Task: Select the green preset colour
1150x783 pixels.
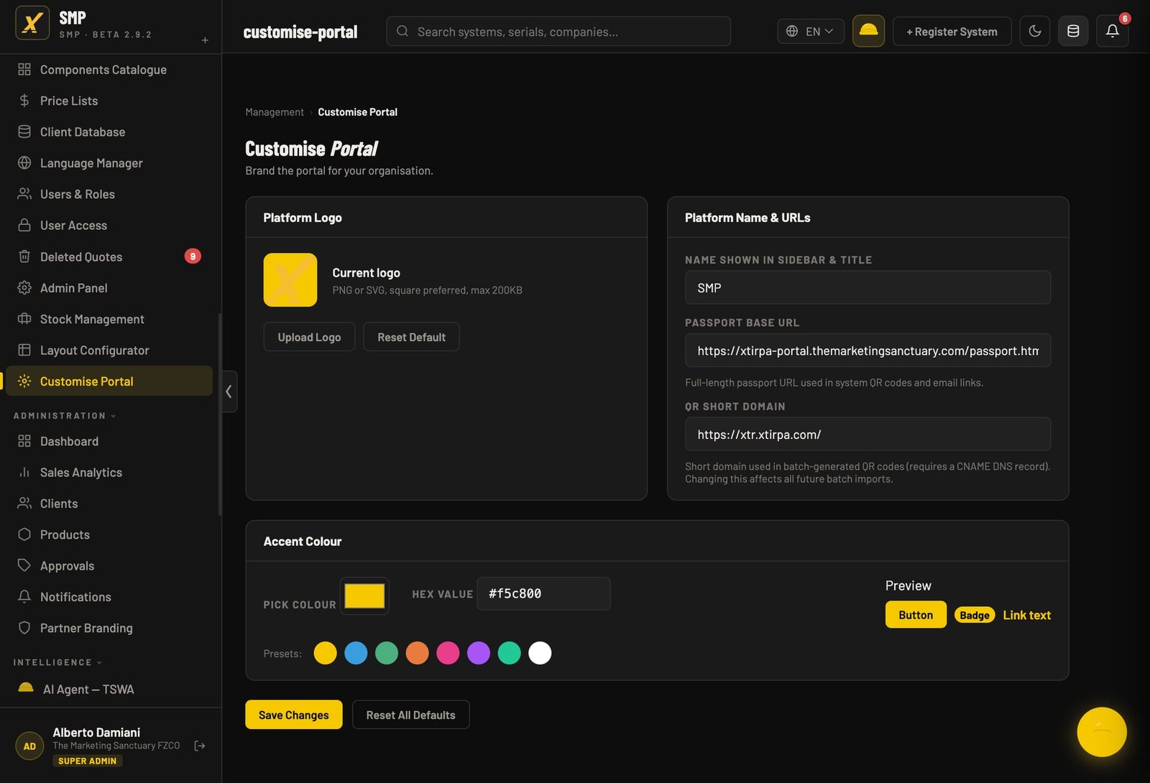Action: pos(387,653)
